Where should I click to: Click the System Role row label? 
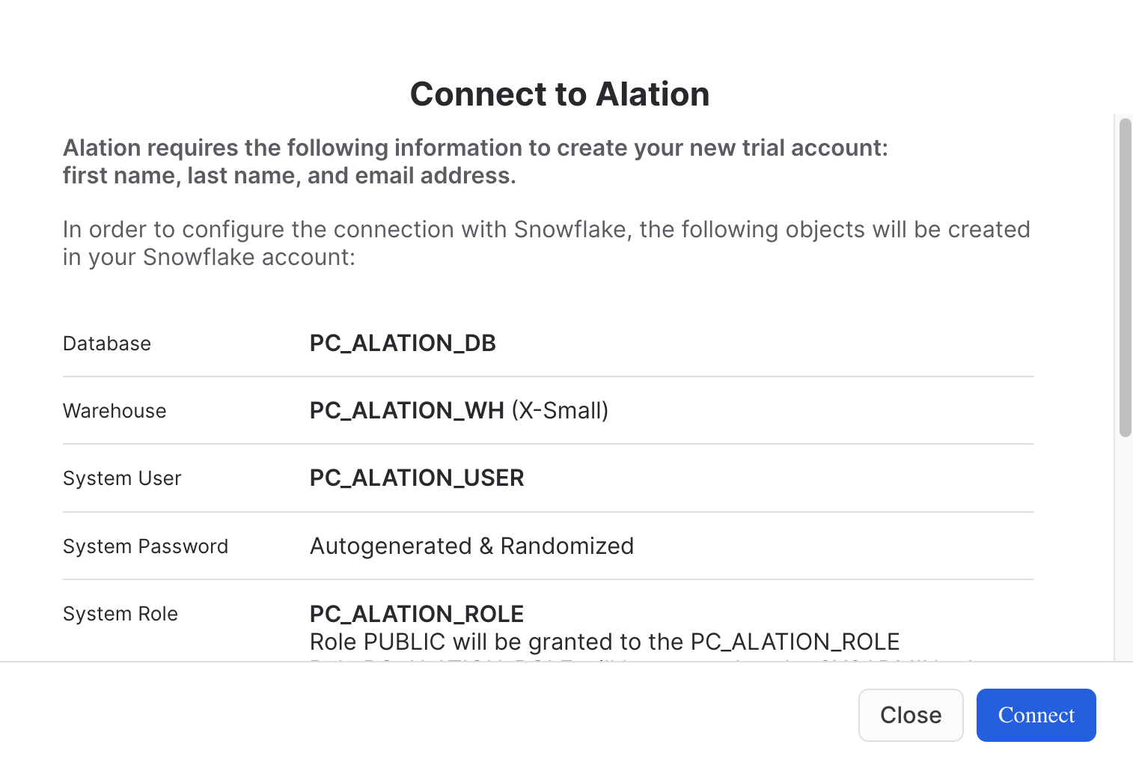coord(120,614)
